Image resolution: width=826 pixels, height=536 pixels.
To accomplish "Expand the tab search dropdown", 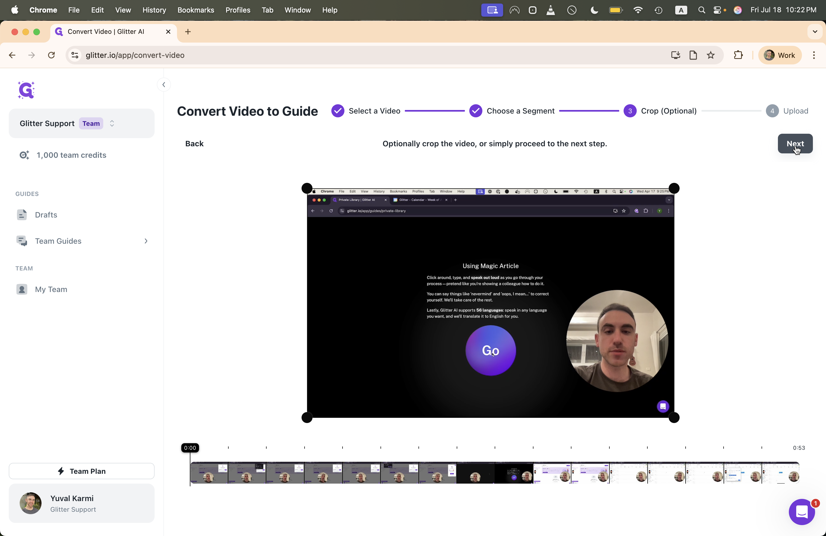I will coord(815,32).
